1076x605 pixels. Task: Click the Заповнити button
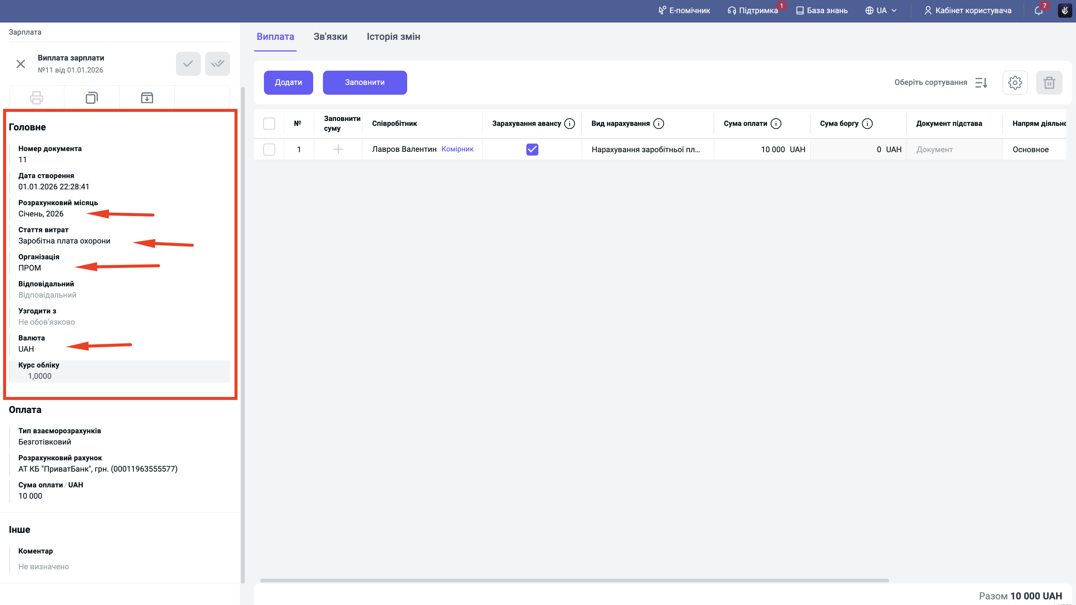pyautogui.click(x=365, y=83)
